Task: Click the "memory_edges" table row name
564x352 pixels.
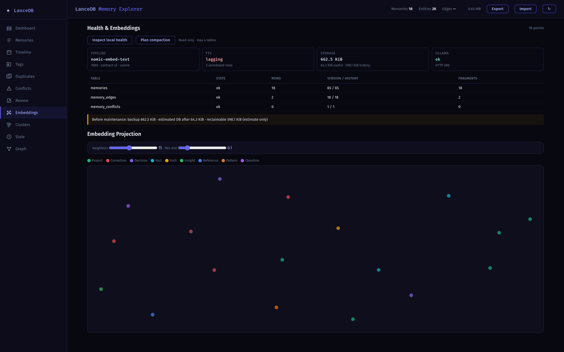Action: tap(103, 97)
